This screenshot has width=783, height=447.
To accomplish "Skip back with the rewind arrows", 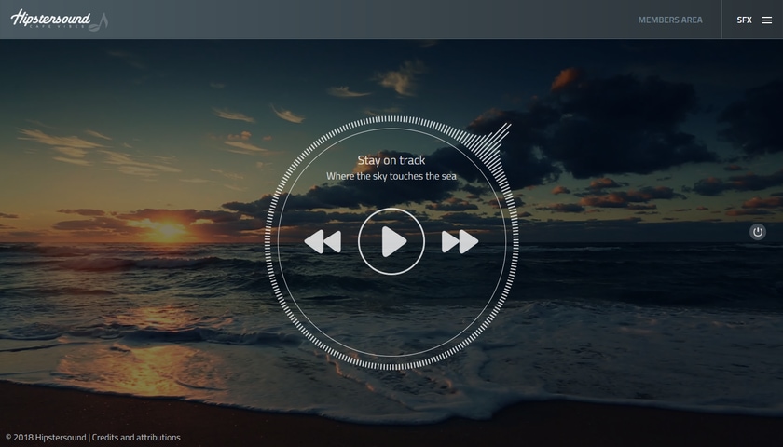I will tap(323, 242).
